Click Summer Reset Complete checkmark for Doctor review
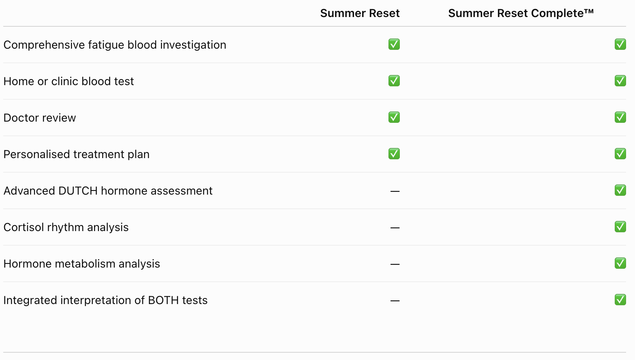The image size is (635, 360). click(620, 117)
